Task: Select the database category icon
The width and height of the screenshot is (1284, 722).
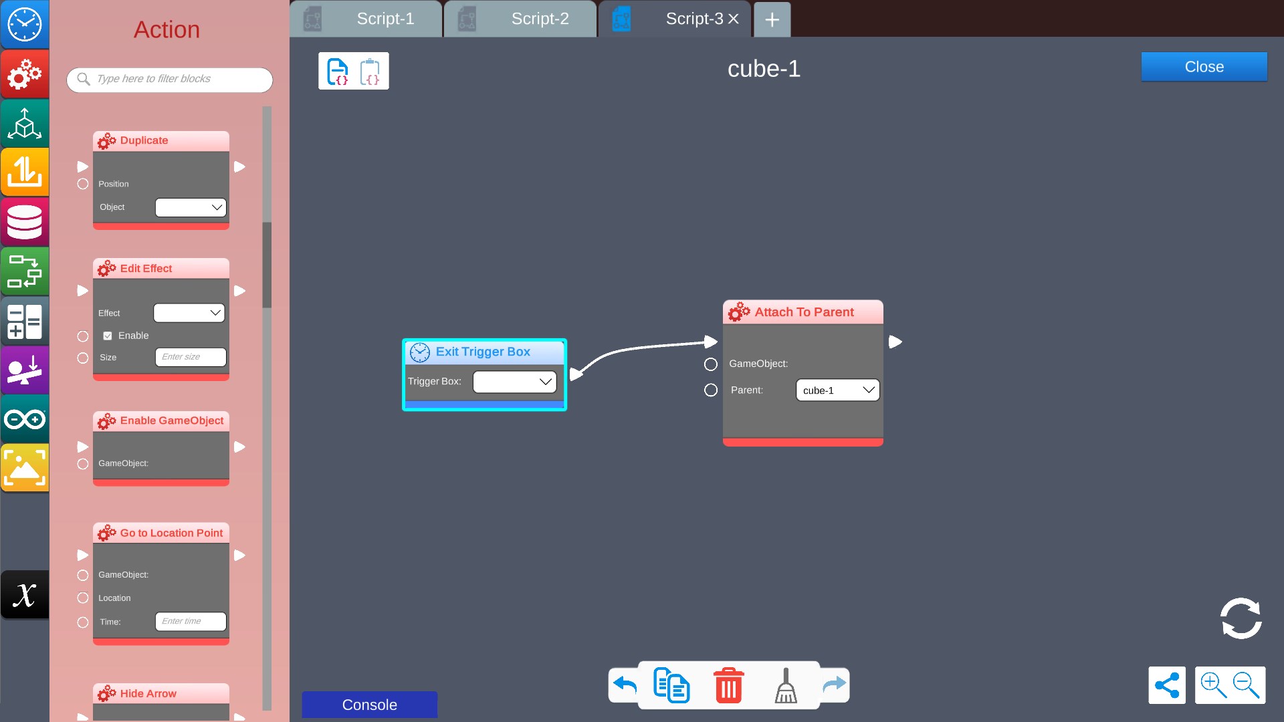Action: [x=25, y=222]
